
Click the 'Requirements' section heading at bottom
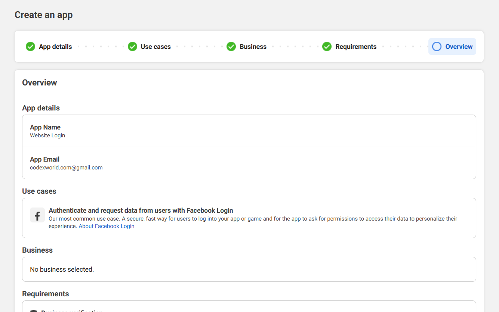tap(46, 294)
